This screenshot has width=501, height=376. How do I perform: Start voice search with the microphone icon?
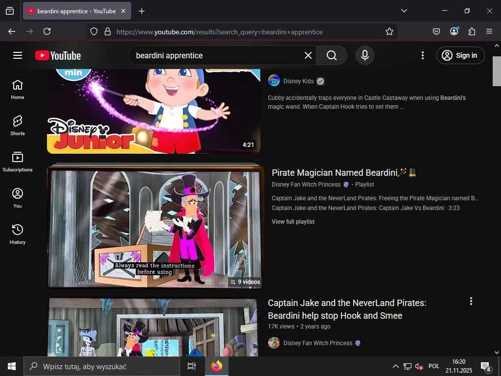click(364, 55)
